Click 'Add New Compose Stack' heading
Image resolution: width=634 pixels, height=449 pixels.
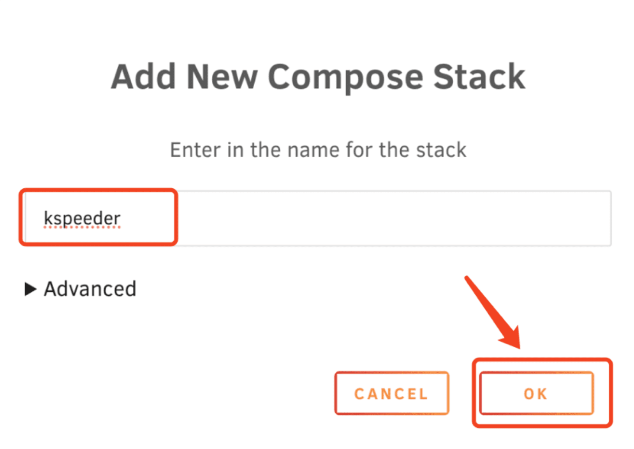[318, 77]
